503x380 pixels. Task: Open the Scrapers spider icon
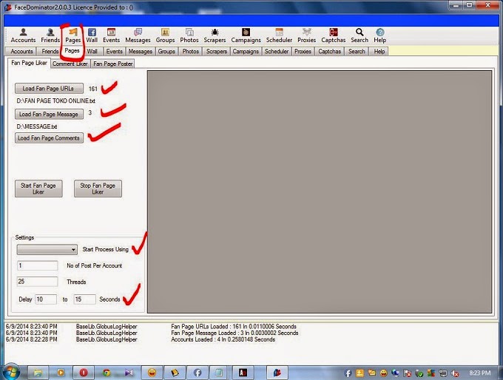(215, 35)
